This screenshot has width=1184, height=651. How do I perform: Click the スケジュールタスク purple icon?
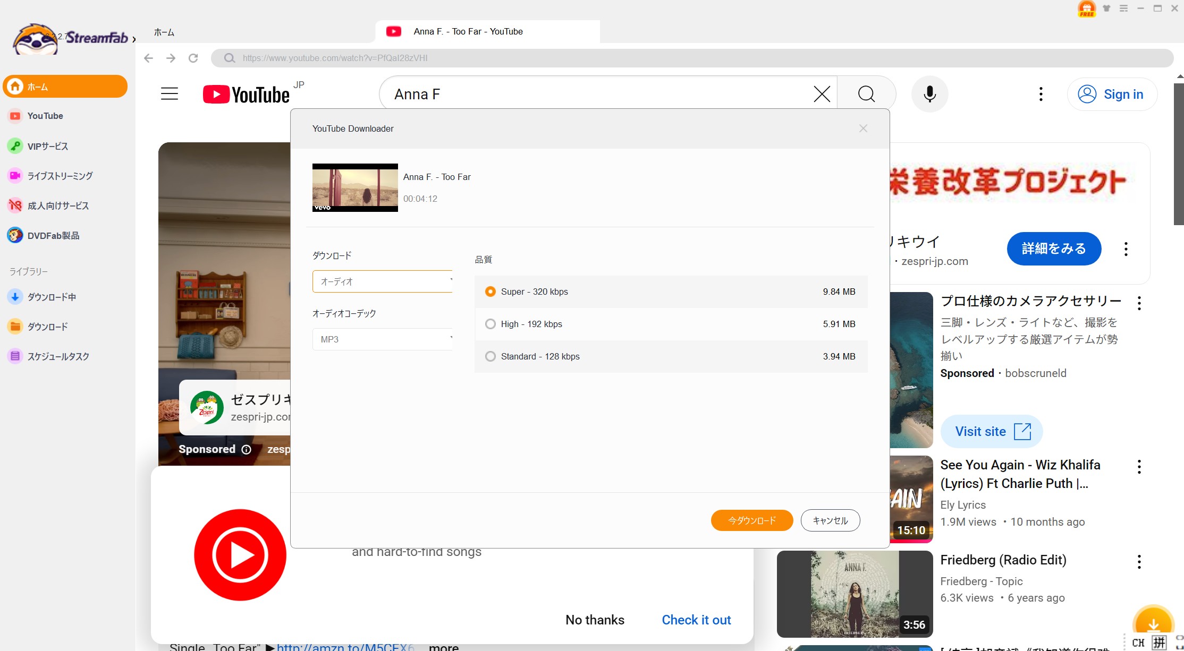[15, 356]
